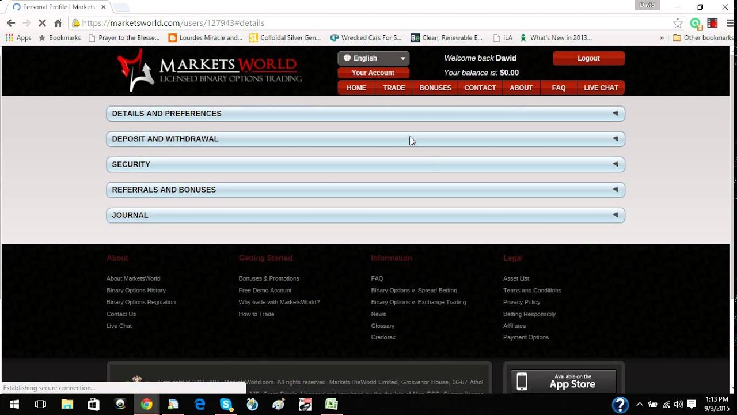737x415 pixels.
Task: Open the Glossary footer link
Action: click(382, 326)
